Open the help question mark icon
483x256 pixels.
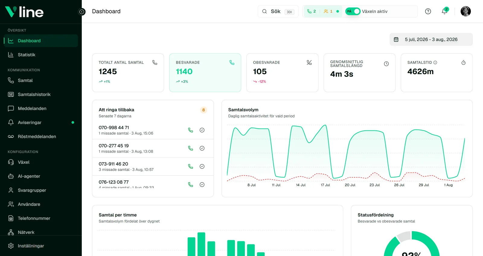pyautogui.click(x=428, y=11)
